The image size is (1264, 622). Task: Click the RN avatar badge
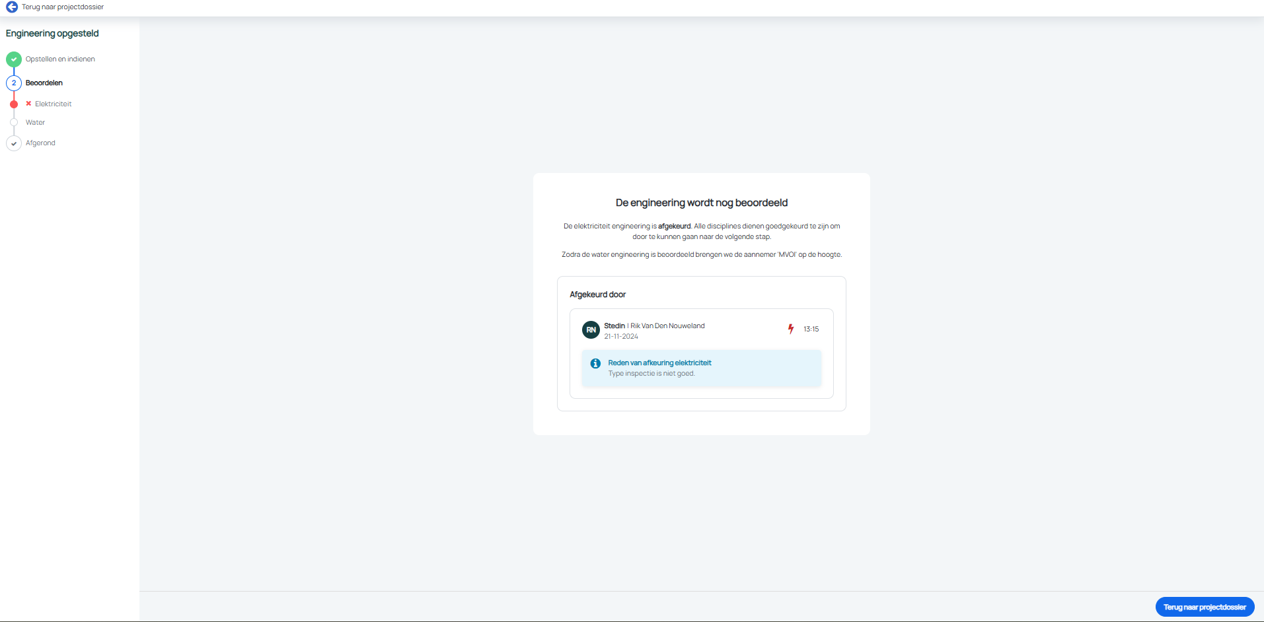click(x=591, y=329)
